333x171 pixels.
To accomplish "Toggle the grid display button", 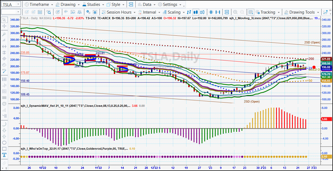I will [x=251, y=12].
